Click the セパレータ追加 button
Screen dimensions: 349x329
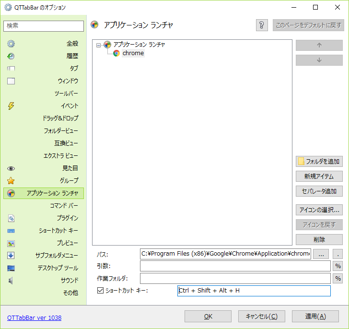coord(319,191)
